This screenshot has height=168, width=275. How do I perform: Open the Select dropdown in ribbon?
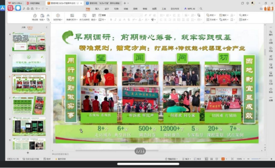pos(244,20)
